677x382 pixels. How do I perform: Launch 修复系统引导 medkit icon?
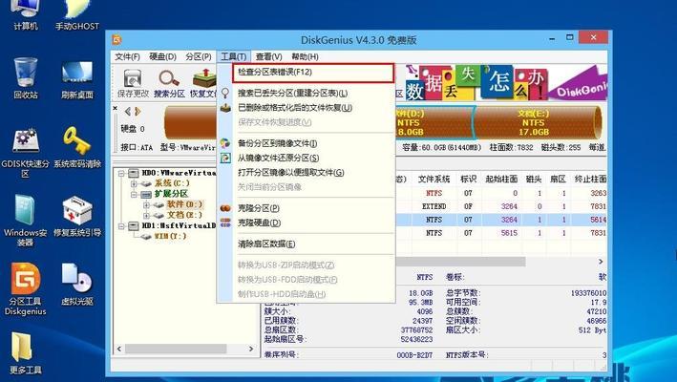(77, 216)
